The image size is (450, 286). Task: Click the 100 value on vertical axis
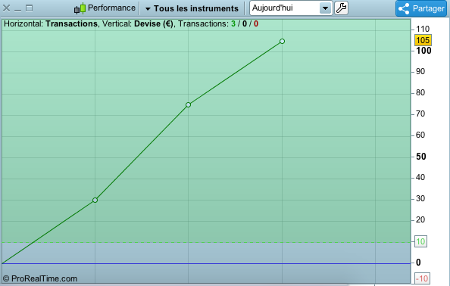(x=423, y=51)
